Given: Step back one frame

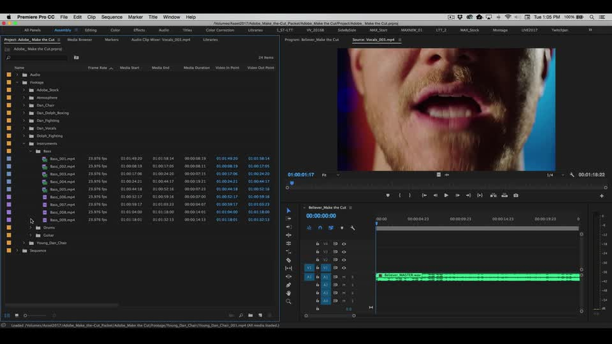Looking at the screenshot, I should point(435,196).
